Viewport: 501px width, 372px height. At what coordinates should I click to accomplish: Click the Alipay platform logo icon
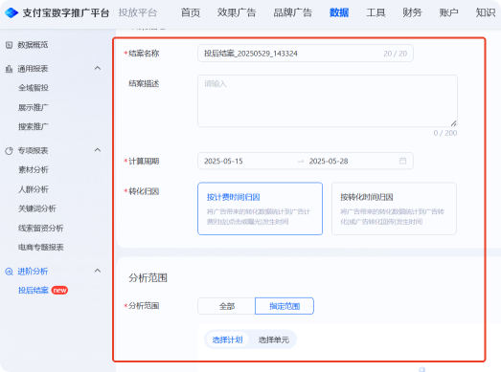(x=11, y=12)
